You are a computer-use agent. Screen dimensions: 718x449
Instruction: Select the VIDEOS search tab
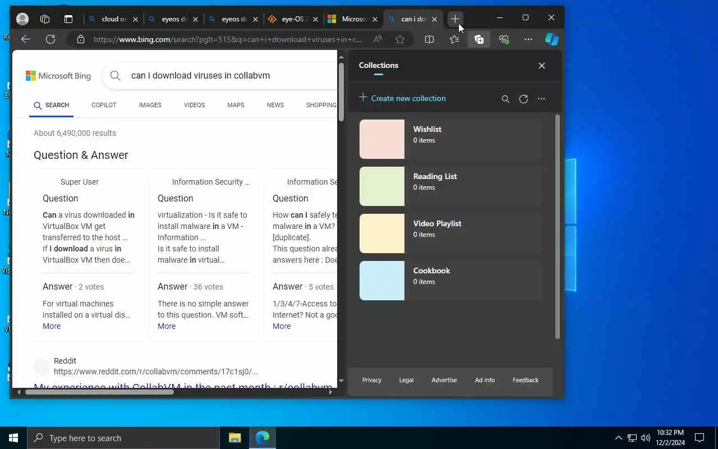click(194, 105)
